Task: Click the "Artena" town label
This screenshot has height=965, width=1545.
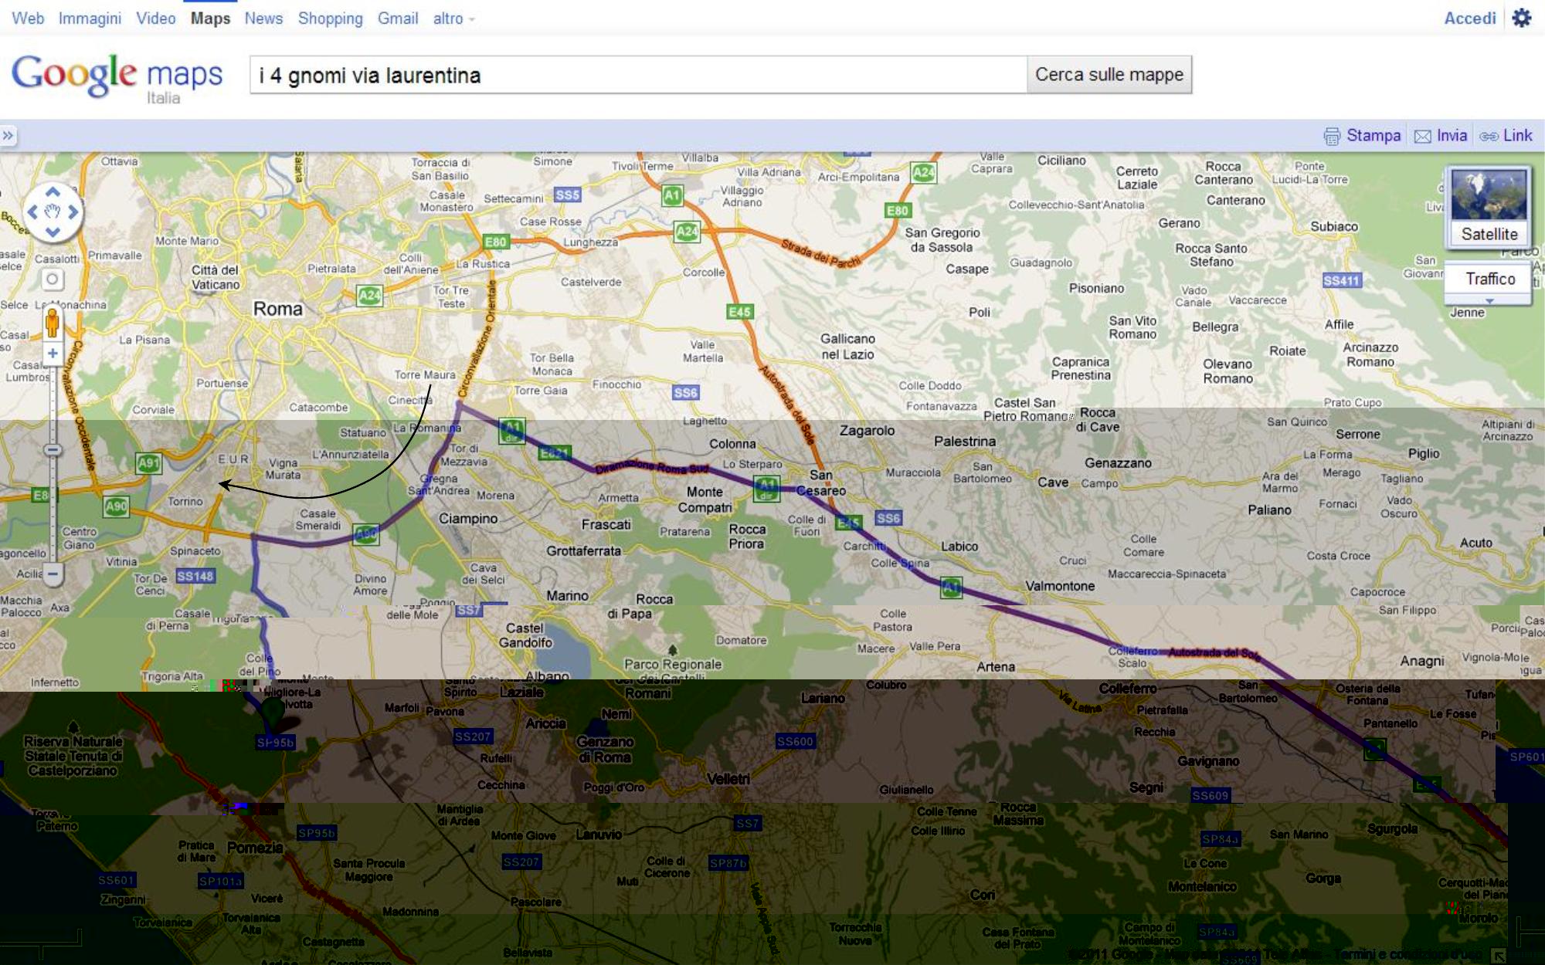Action: tap(996, 667)
